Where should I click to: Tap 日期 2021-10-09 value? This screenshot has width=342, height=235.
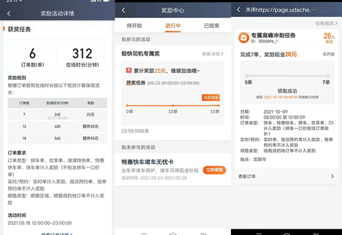click(x=275, y=112)
